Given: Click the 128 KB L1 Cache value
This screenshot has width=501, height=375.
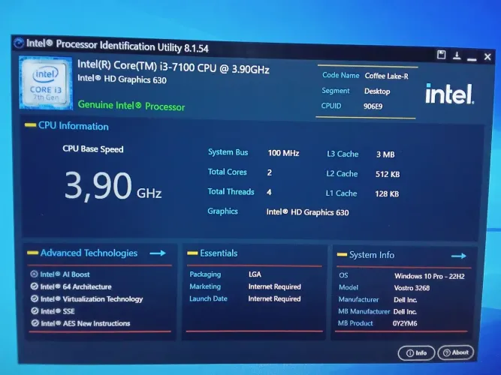Looking at the screenshot, I should click(387, 193).
